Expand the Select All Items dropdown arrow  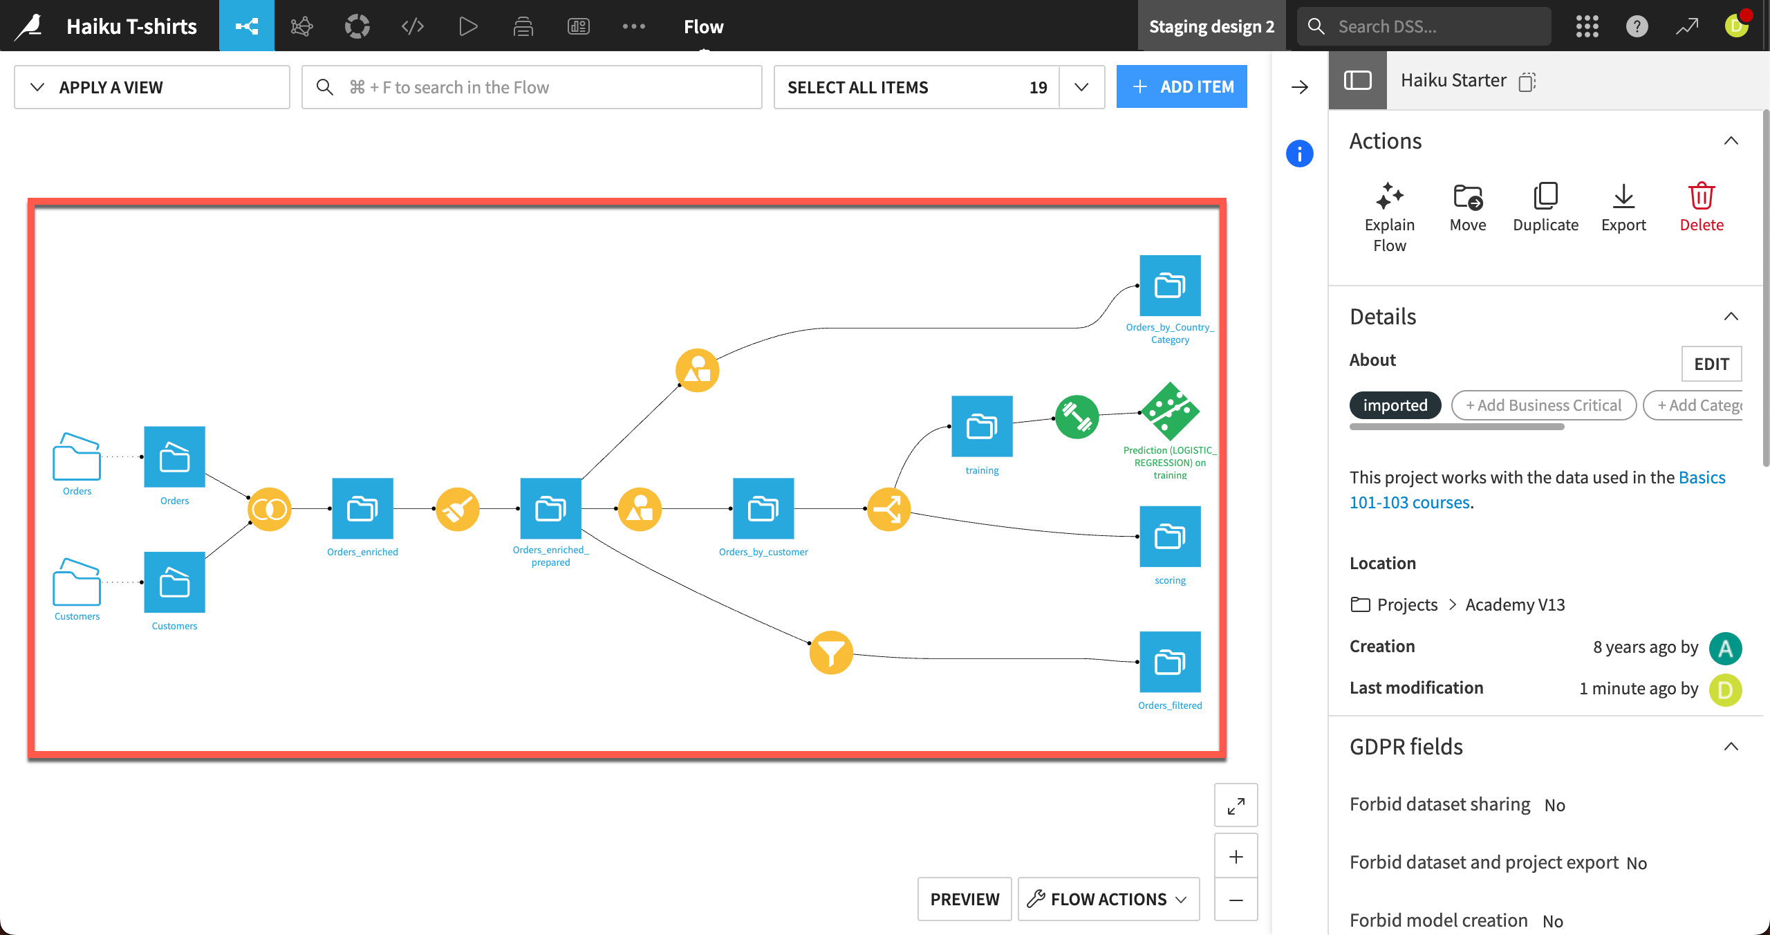coord(1081,86)
